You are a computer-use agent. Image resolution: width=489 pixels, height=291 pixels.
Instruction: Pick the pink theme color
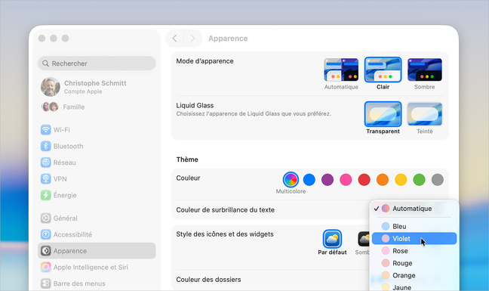click(346, 180)
